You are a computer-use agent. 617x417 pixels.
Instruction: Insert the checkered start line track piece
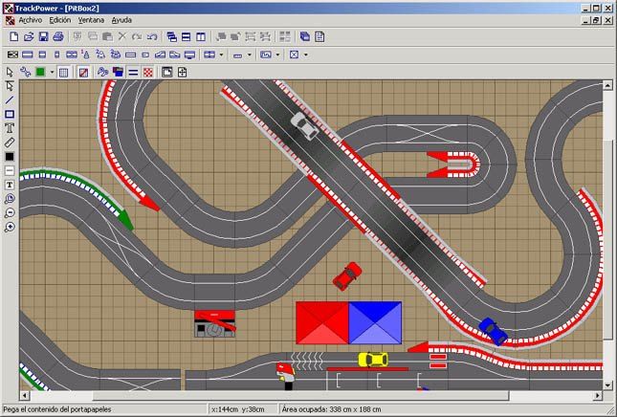pos(13,55)
